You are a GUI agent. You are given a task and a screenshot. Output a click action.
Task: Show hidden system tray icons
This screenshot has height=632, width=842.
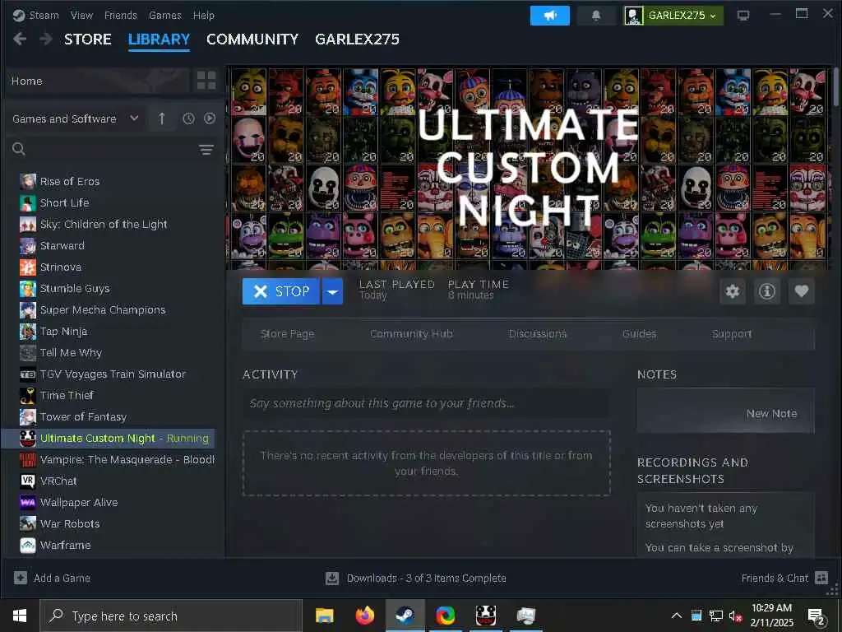(677, 616)
